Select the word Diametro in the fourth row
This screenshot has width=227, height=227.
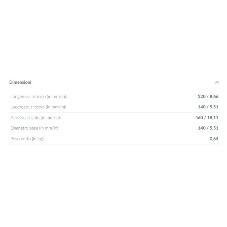point(19,128)
